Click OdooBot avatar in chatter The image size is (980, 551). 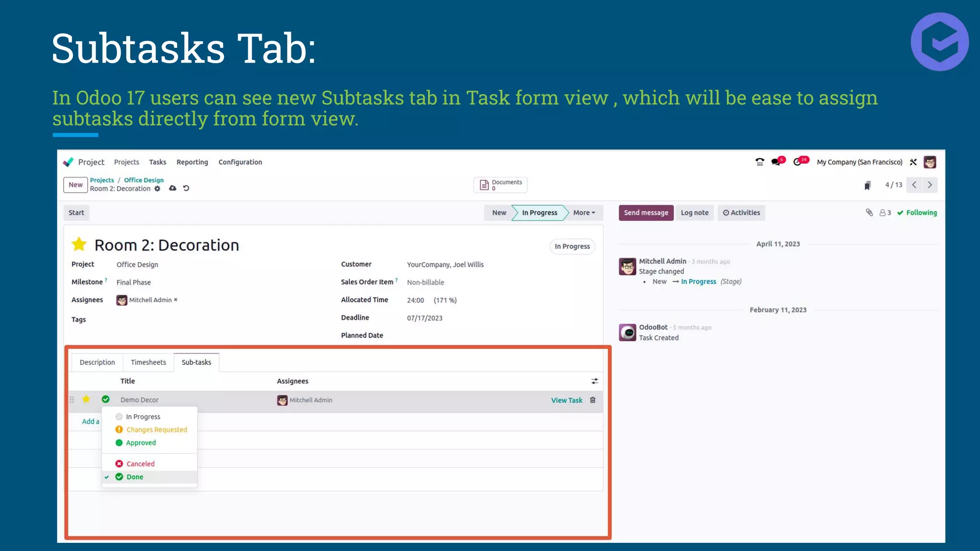click(627, 332)
